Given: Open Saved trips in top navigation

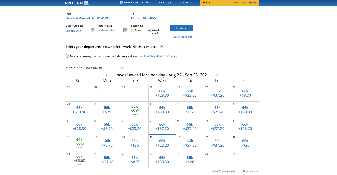Looking at the screenshot, I should click(x=165, y=3).
